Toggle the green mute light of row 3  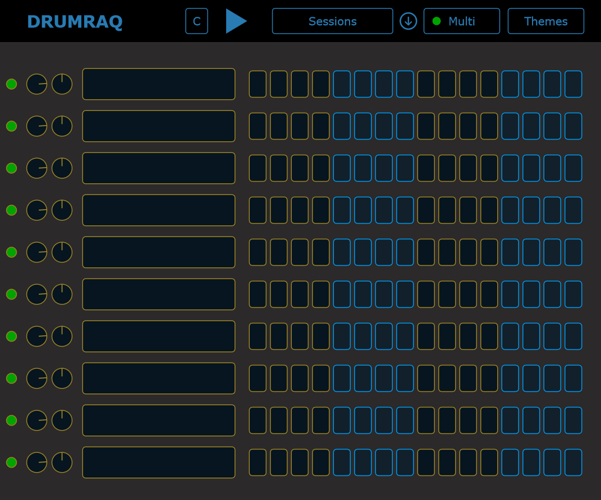pyautogui.click(x=11, y=168)
